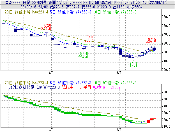Click the 10日 終値平滑 MA=222.3 legend in upper chart
The height and width of the screenshot is (133, 175).
click(115, 12)
